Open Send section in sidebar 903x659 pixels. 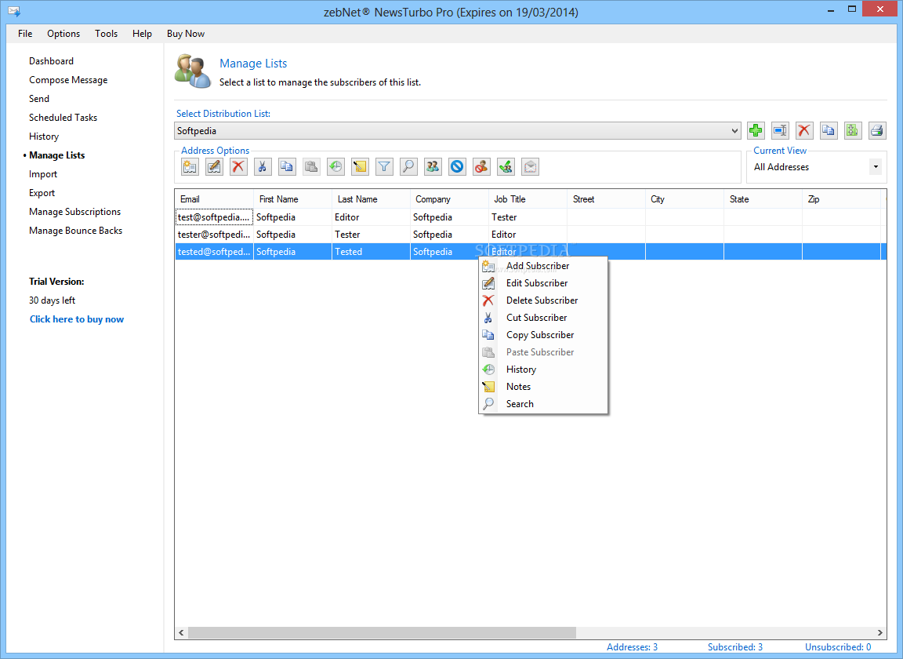point(39,99)
